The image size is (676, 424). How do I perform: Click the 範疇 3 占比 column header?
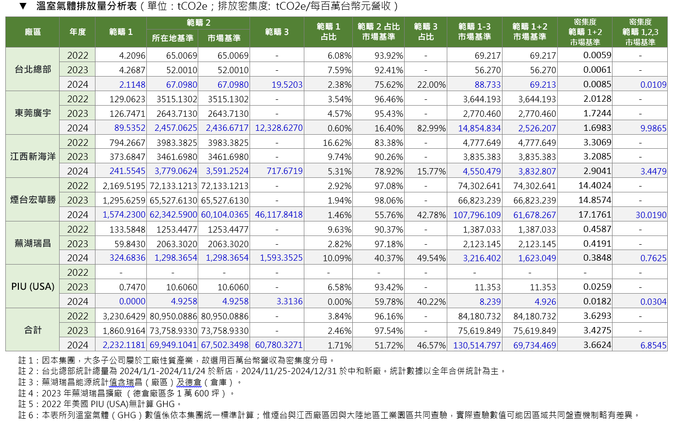click(x=425, y=32)
